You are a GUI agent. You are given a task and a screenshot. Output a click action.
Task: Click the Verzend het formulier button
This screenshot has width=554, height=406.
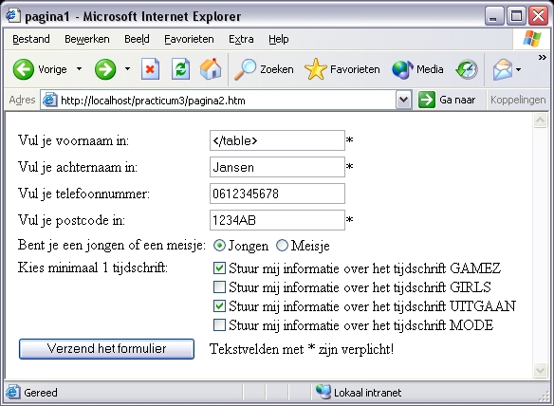tap(106, 349)
